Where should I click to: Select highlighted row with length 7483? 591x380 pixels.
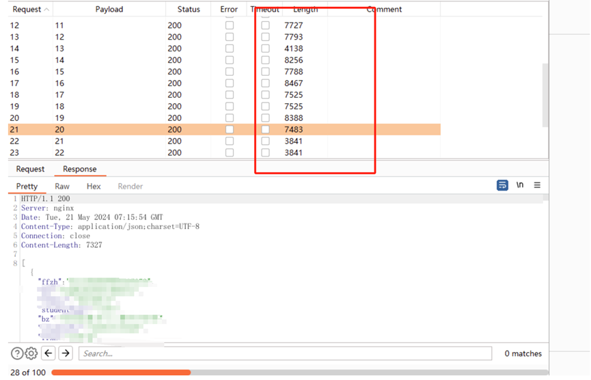(x=224, y=130)
